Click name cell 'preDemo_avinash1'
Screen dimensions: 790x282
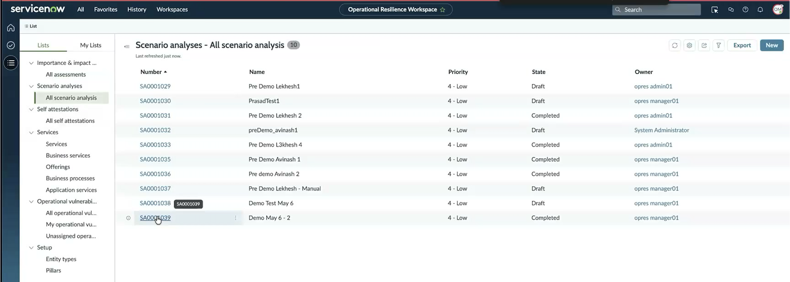coord(273,130)
